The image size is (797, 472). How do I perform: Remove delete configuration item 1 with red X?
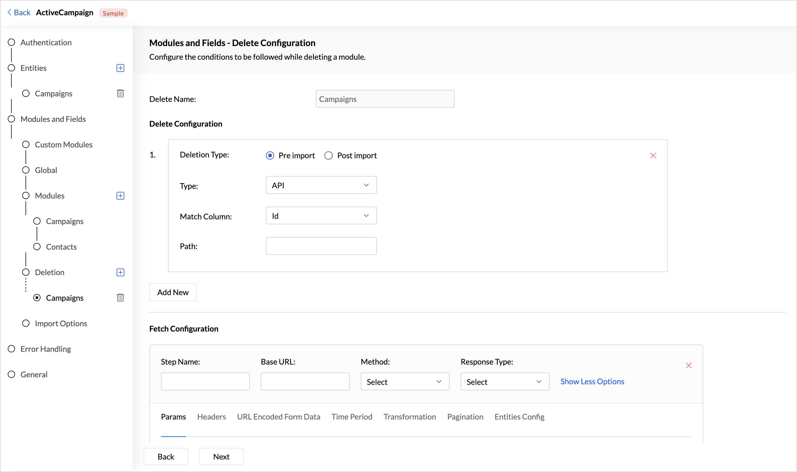pos(653,155)
